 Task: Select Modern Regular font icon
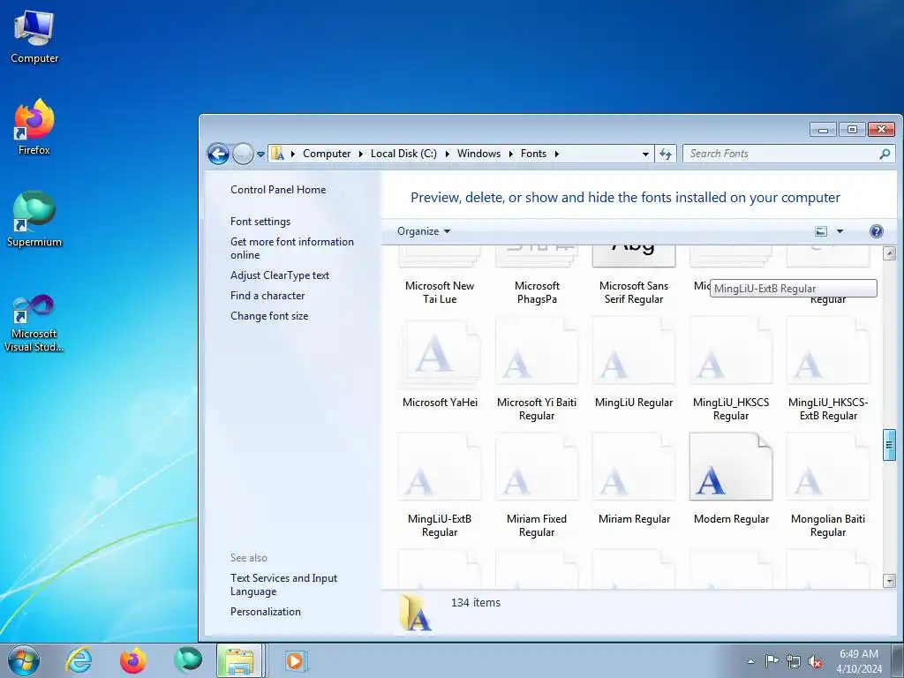click(x=731, y=467)
